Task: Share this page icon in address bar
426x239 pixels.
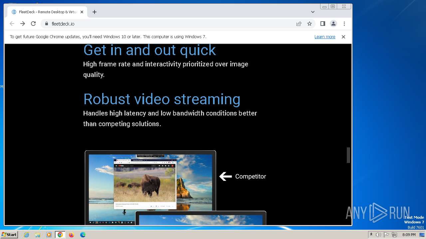Action: [299, 24]
